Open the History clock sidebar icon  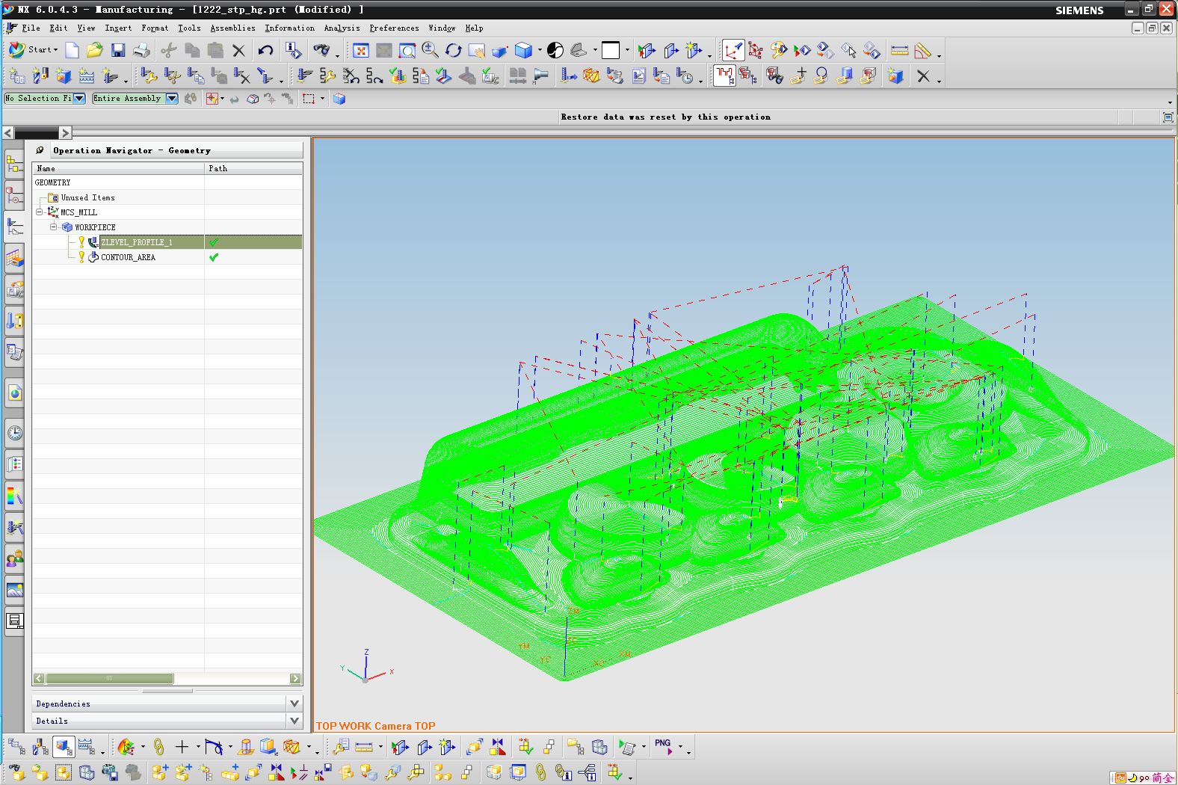pyautogui.click(x=14, y=432)
